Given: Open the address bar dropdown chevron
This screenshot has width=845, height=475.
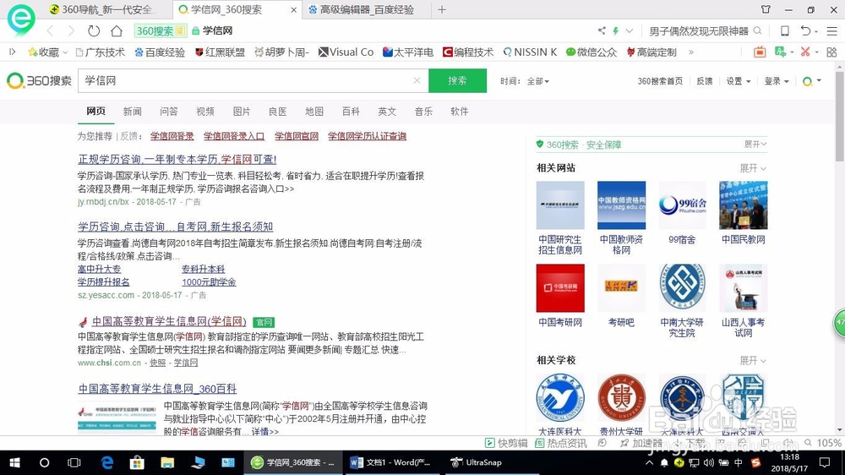Looking at the screenshot, I should 629,30.
